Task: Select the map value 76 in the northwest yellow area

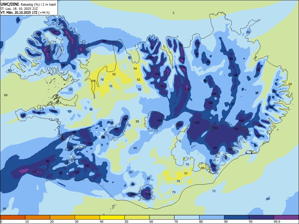Action: pos(111,86)
